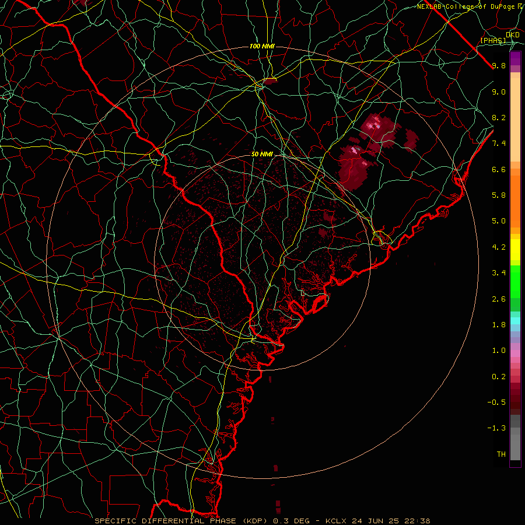Screen dimensions: 525x525
Task: Click the 7.4 scale value
Action: [499, 143]
